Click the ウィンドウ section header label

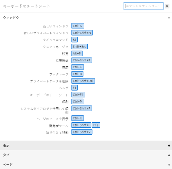coord(11,18)
